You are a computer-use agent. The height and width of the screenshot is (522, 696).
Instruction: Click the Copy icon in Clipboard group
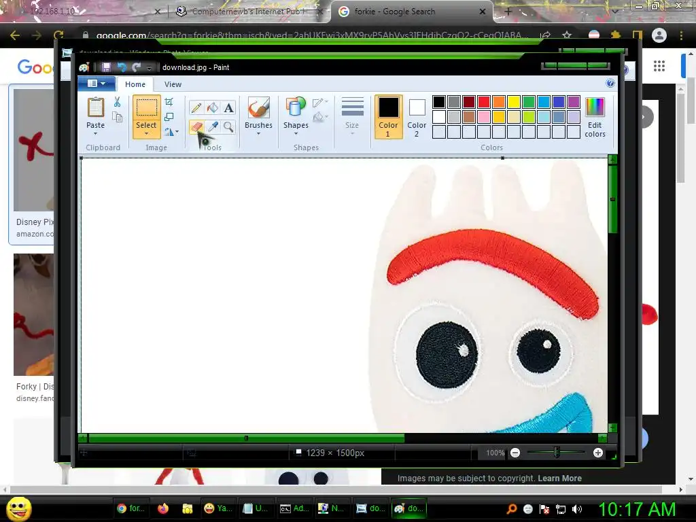[117, 117]
